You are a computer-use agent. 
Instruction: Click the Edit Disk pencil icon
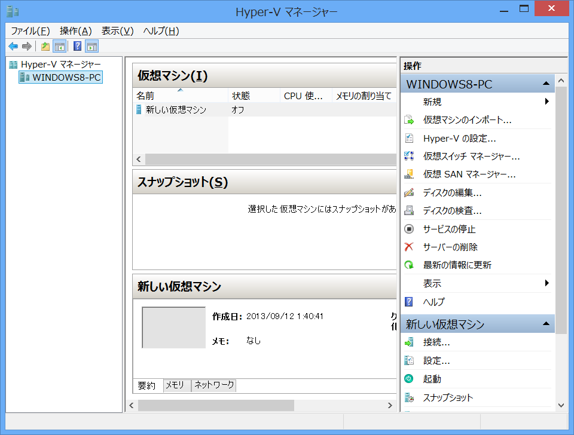[409, 192]
